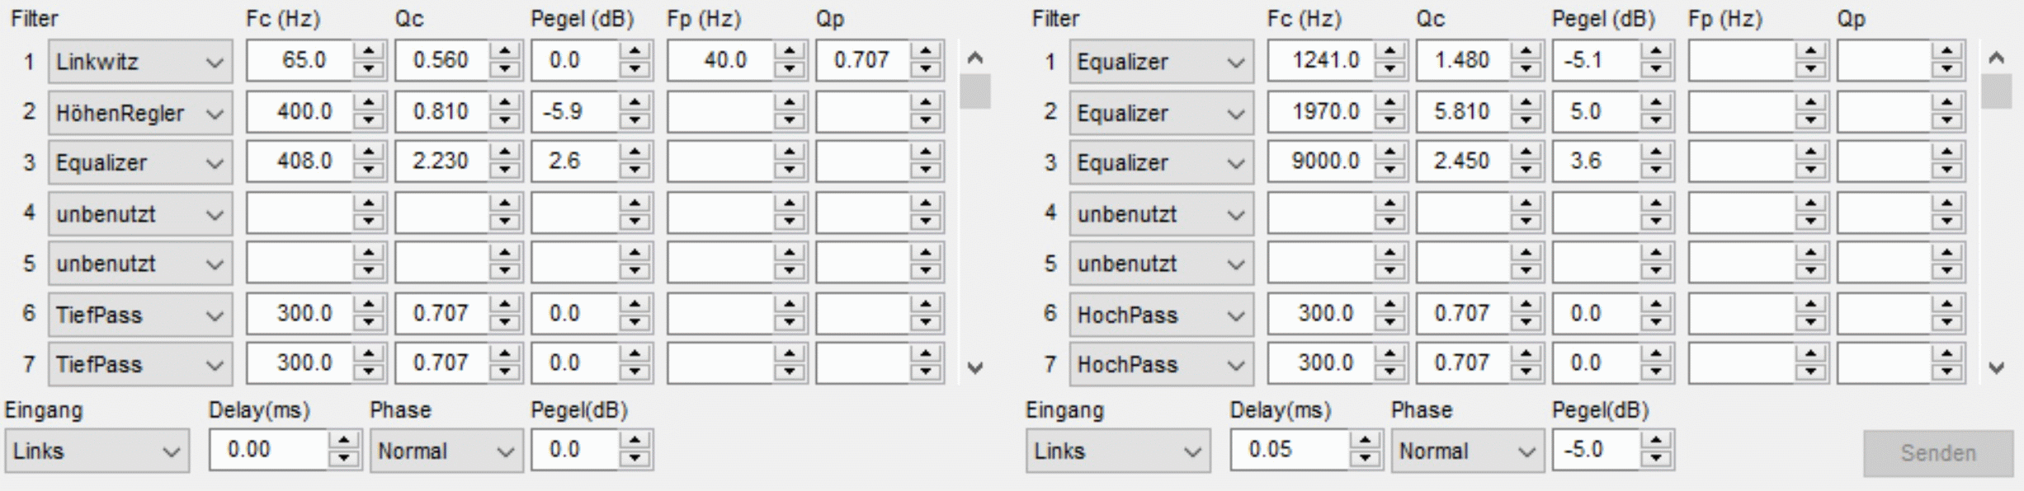2024x491 pixels.
Task: Increase right channel Delay(ms) value
Action: pos(1365,441)
